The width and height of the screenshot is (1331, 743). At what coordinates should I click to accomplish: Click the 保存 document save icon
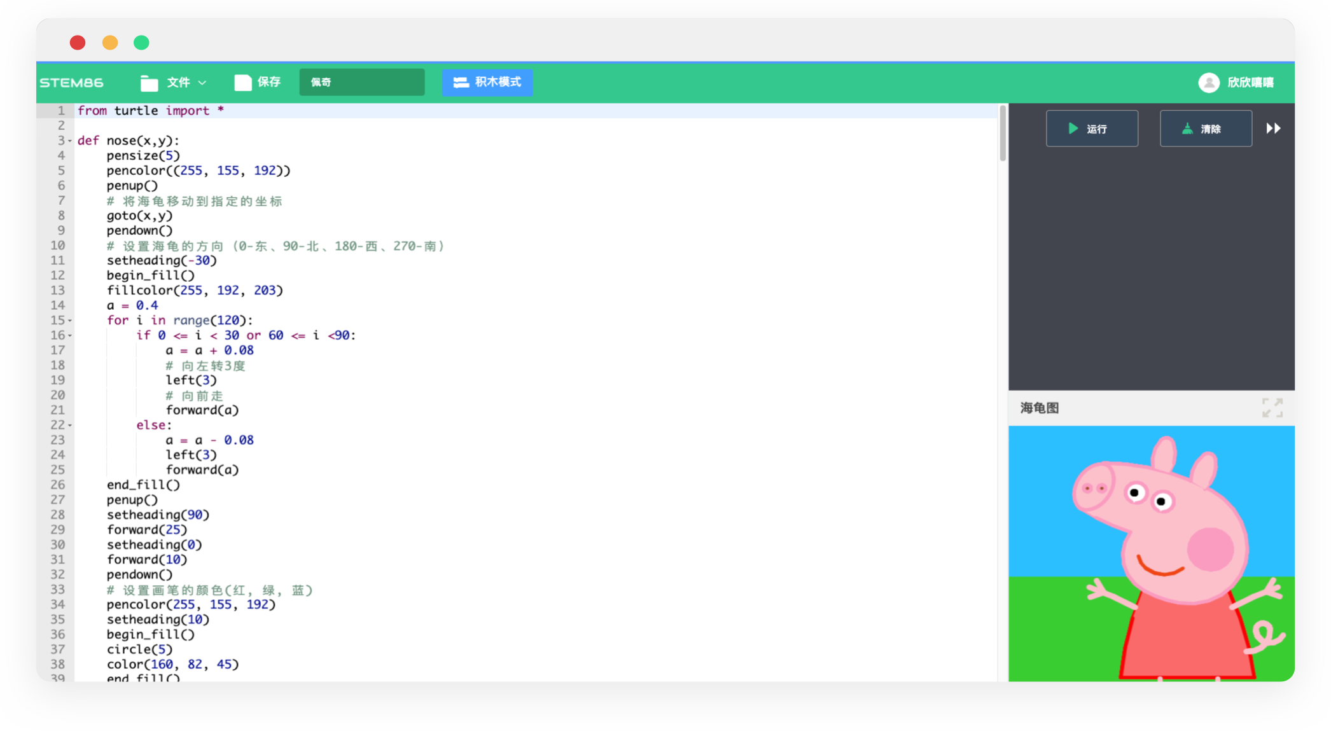point(242,82)
